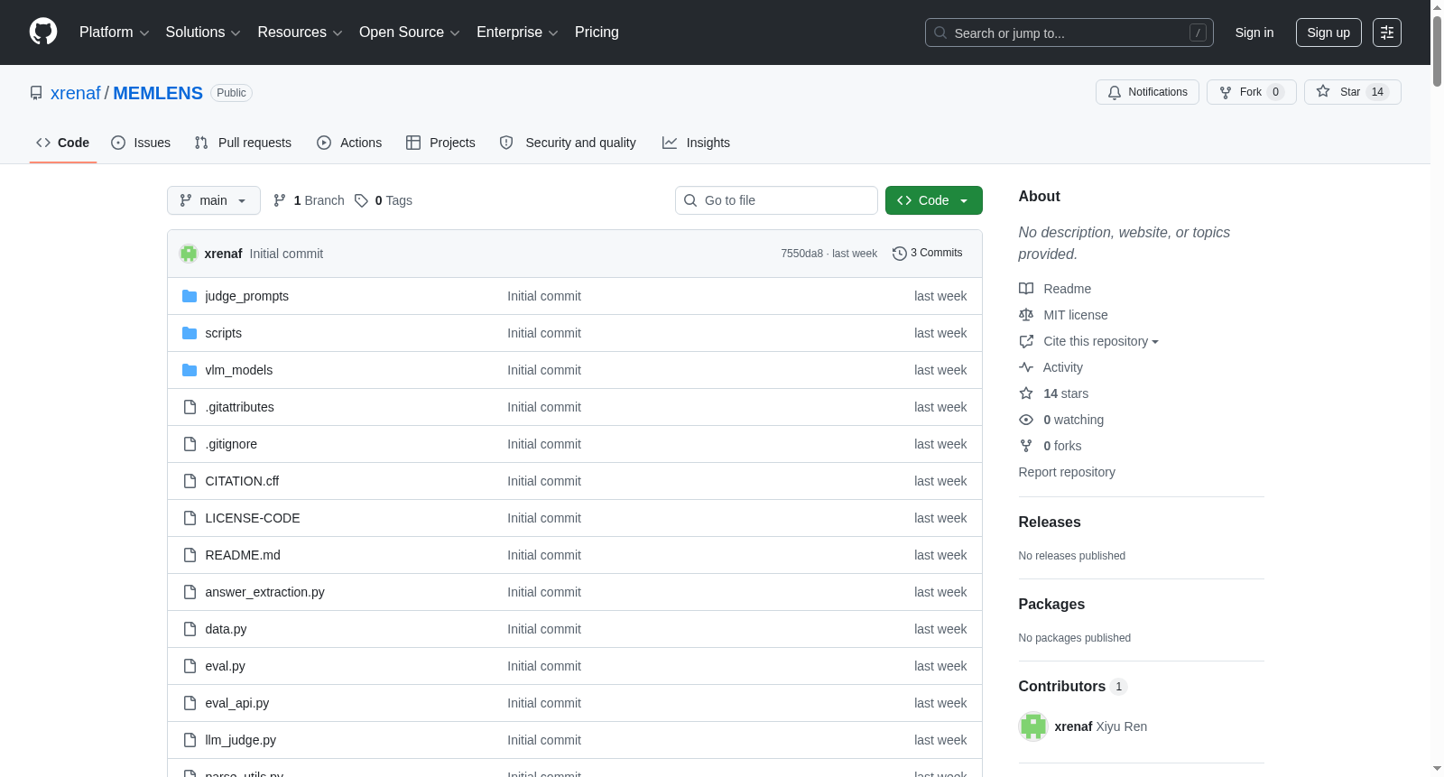Click the answer_extraction.py file icon
This screenshot has height=777, width=1444.
(190, 592)
